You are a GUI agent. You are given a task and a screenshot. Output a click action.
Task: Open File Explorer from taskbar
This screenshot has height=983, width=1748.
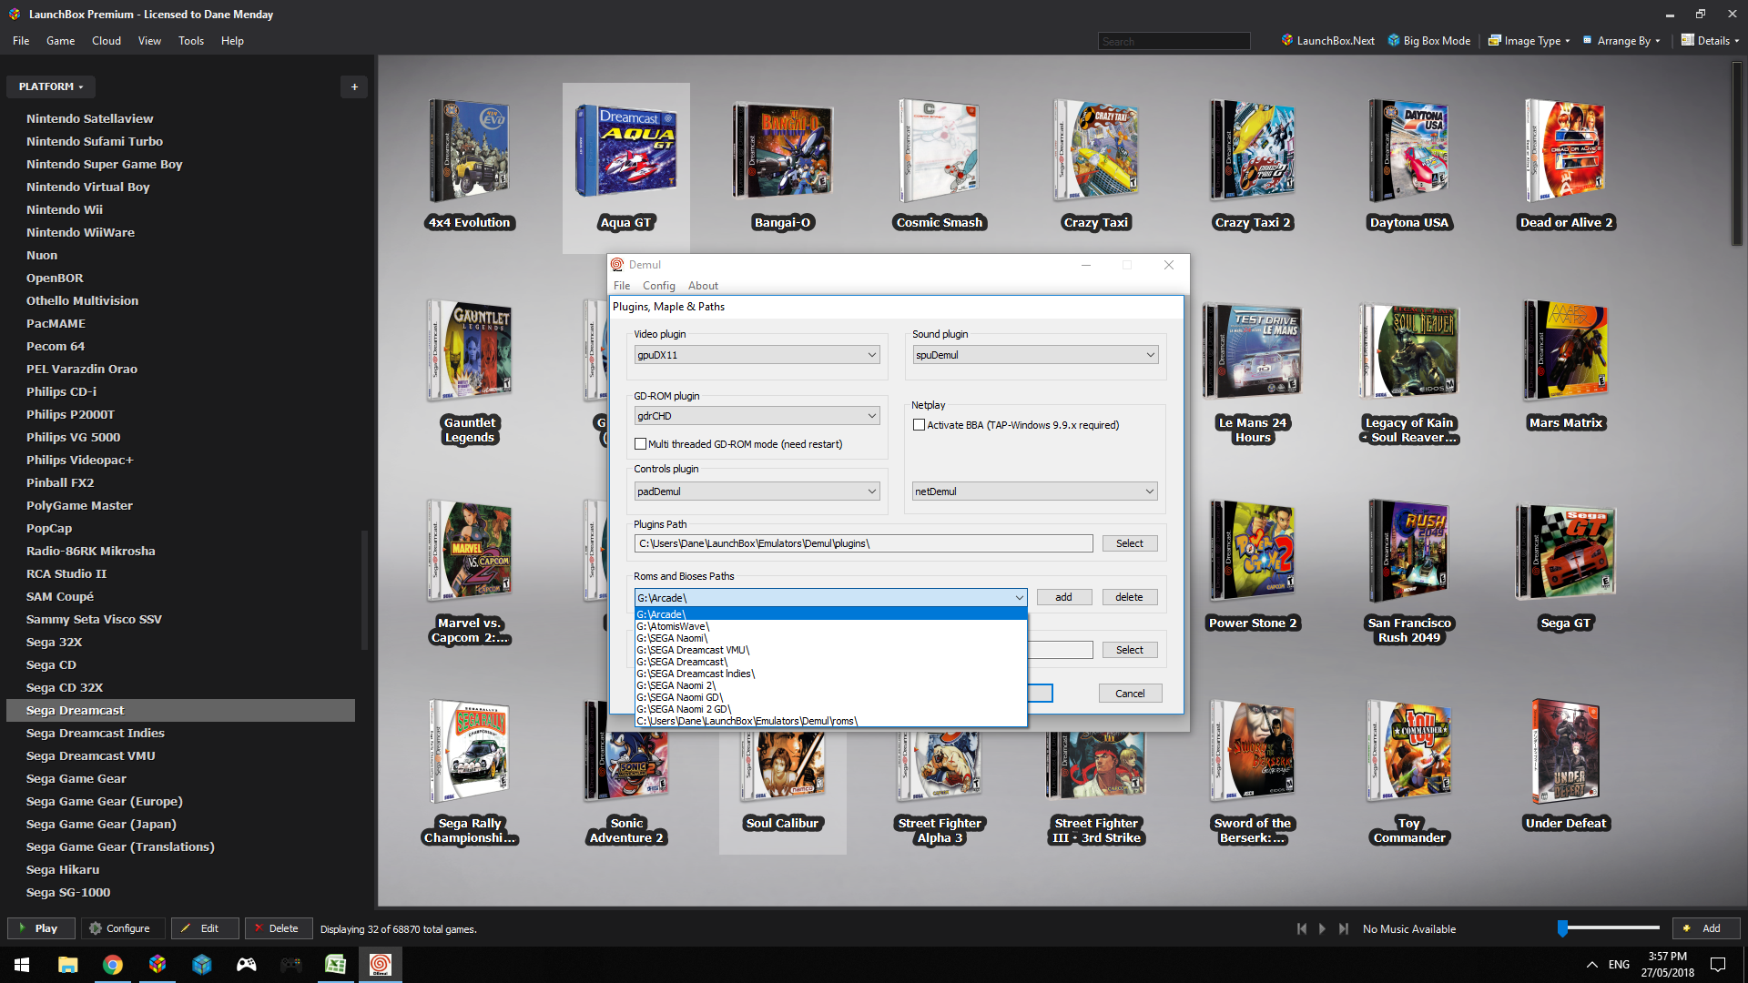pyautogui.click(x=67, y=965)
